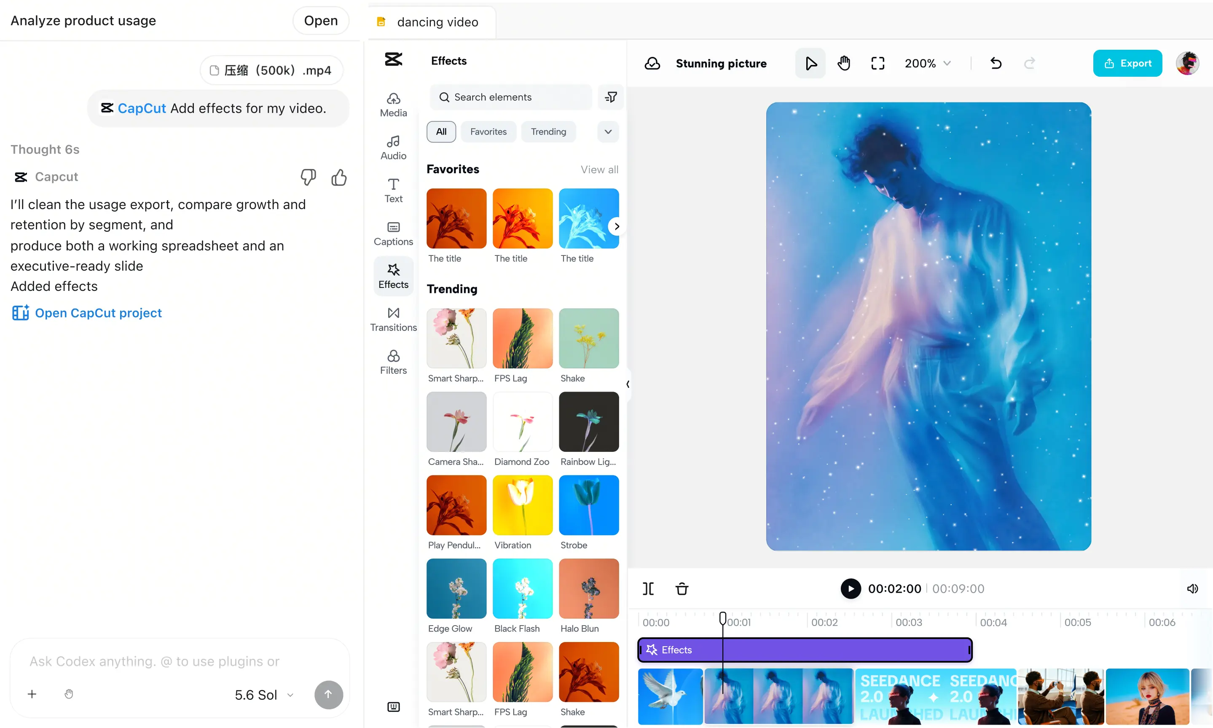Collapse the Effects panel with side chevron
1213x728 pixels.
click(x=627, y=384)
